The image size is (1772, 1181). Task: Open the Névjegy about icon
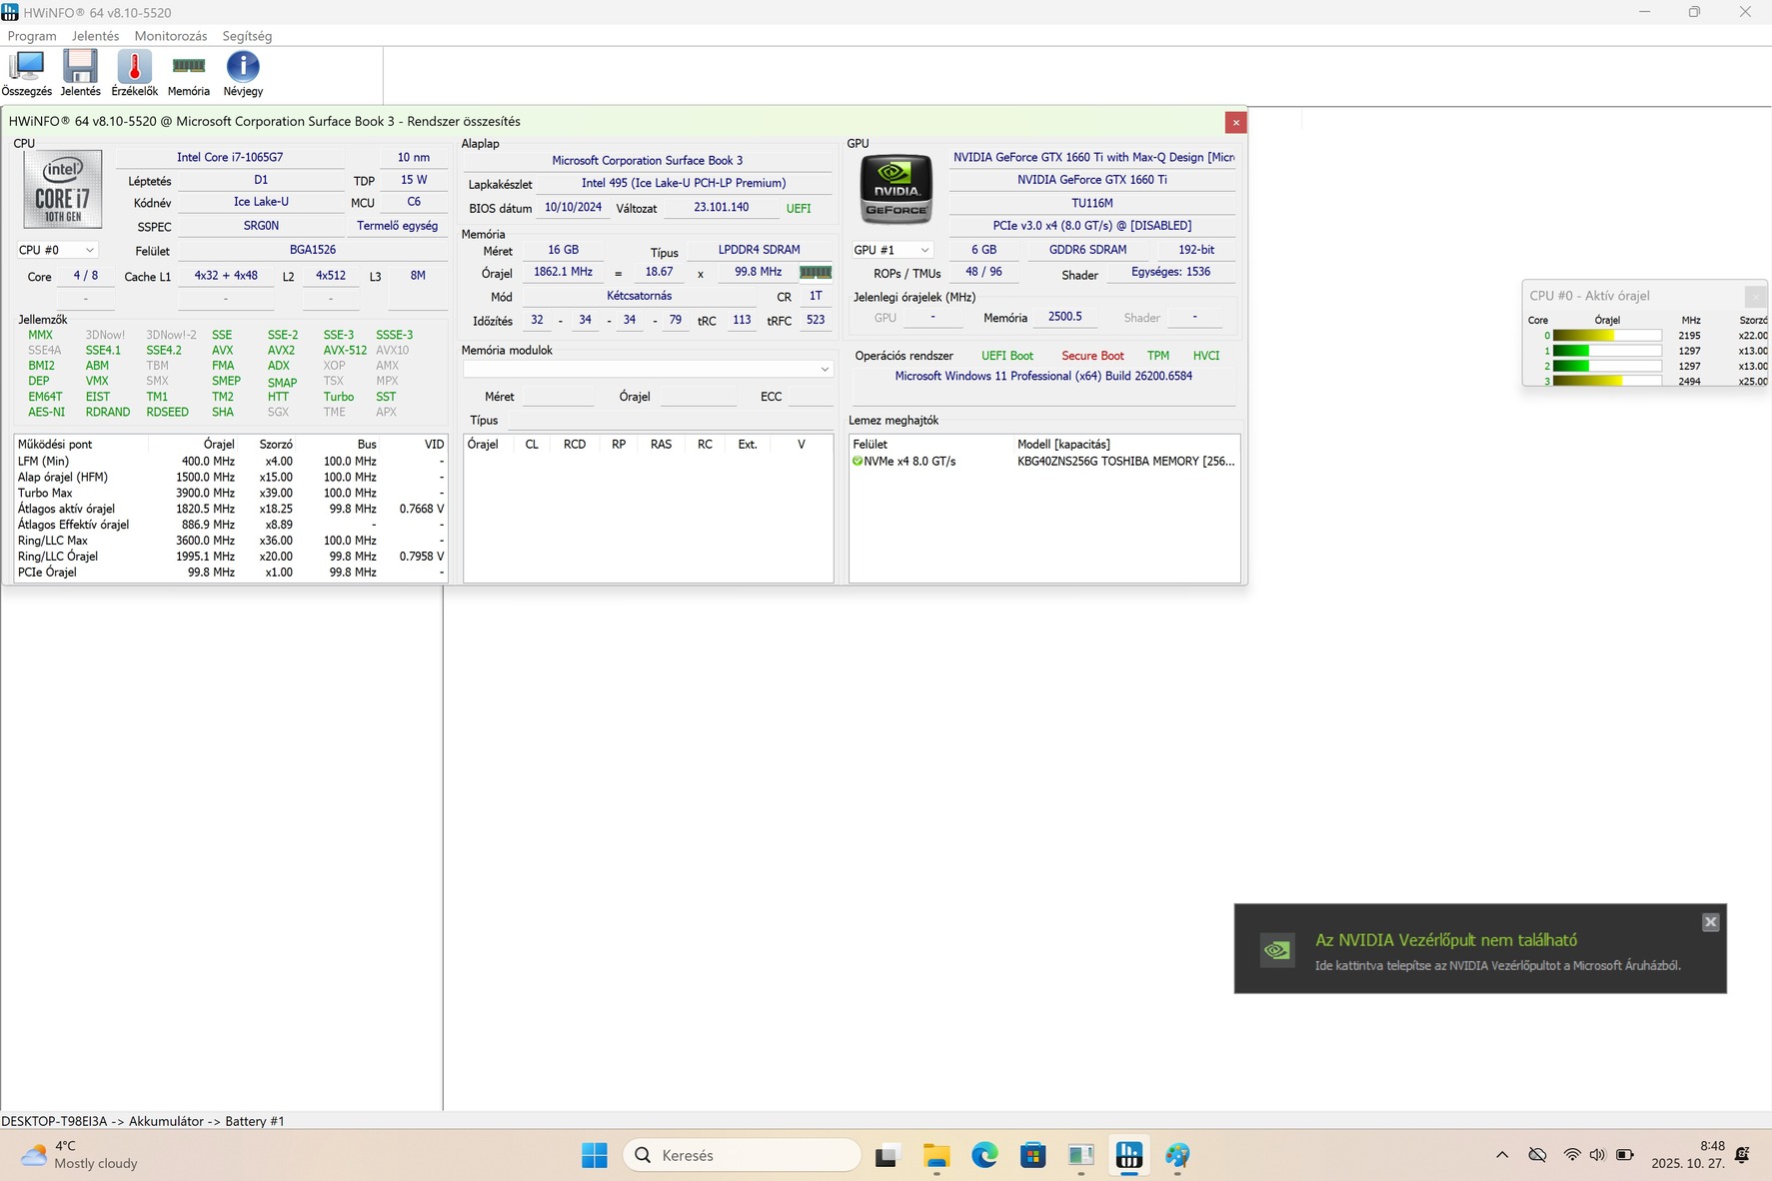click(x=243, y=74)
